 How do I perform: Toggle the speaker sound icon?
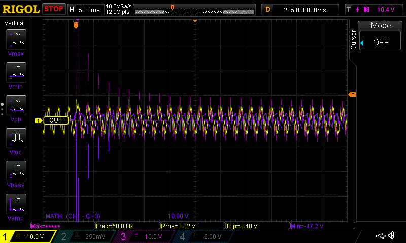point(393,236)
